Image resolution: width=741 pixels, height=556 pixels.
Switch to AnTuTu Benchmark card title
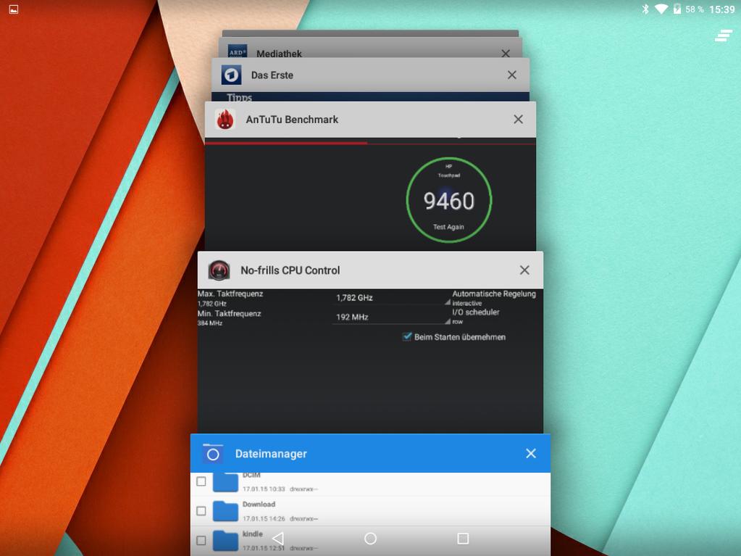292,120
